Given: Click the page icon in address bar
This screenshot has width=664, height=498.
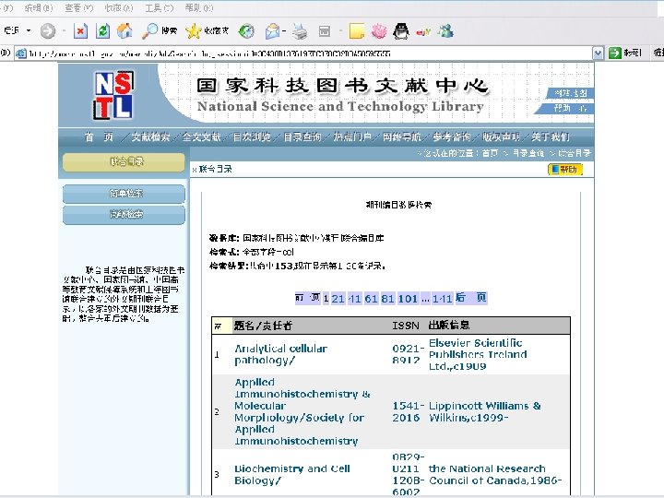Looking at the screenshot, I should coord(20,53).
